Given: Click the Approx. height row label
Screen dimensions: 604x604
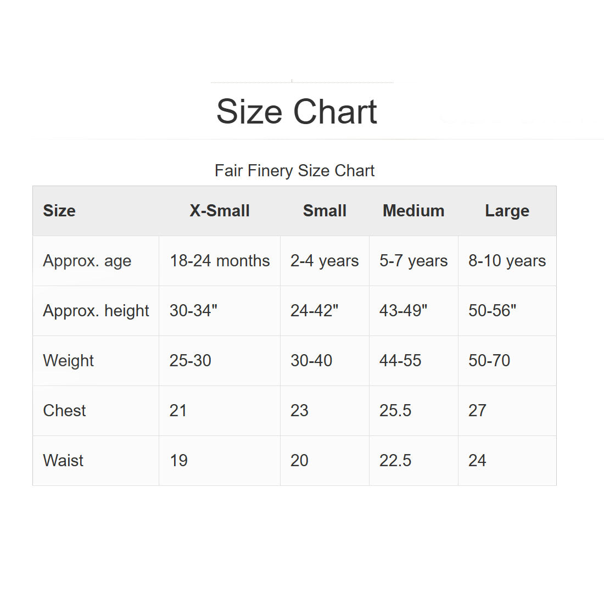Looking at the screenshot, I should coord(96,311).
